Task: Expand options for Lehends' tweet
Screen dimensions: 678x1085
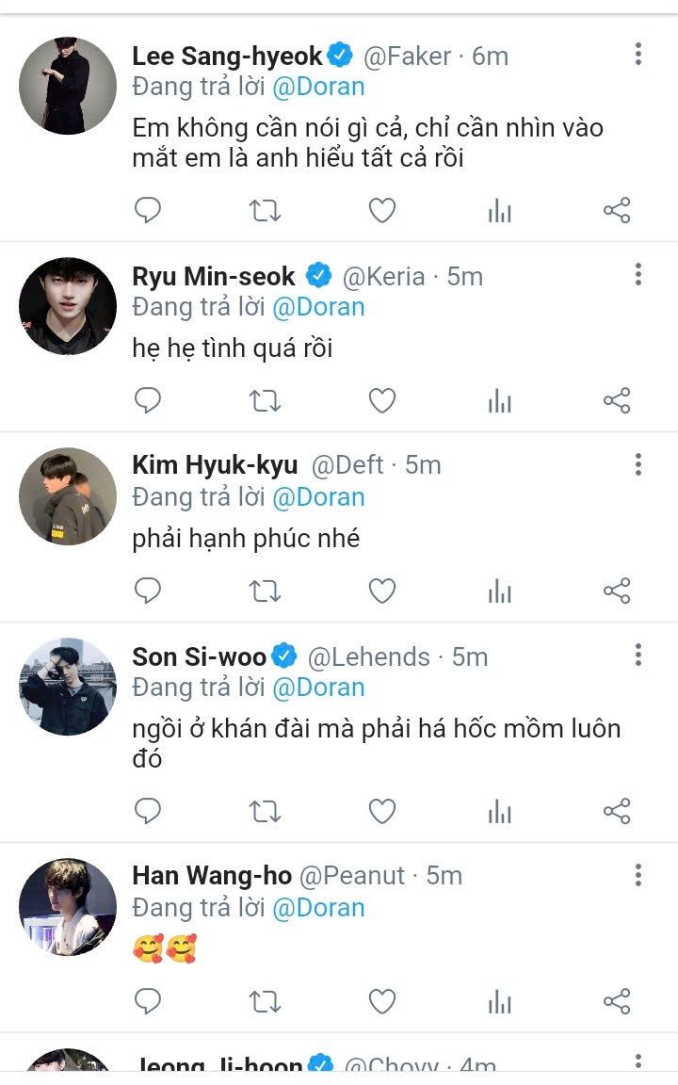Action: 638,655
